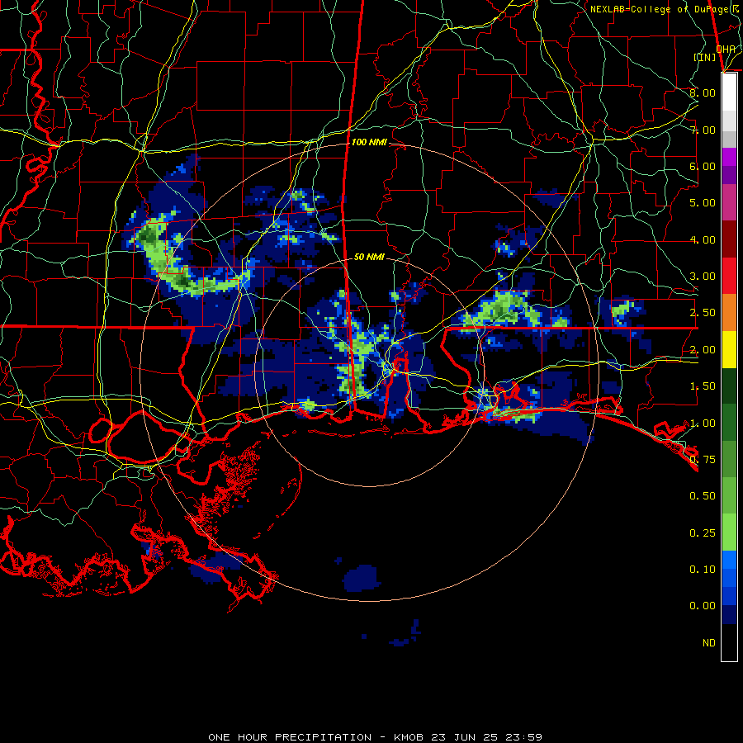Viewport: 743px width, 743px height.
Task: Click the yellow swatch near 2.00
Action: [729, 349]
